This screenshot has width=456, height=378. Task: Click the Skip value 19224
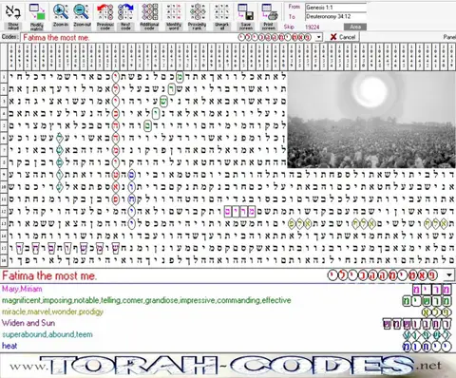click(313, 27)
